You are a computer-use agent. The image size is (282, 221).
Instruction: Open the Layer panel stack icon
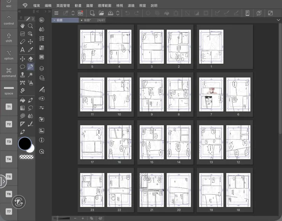pos(42,69)
